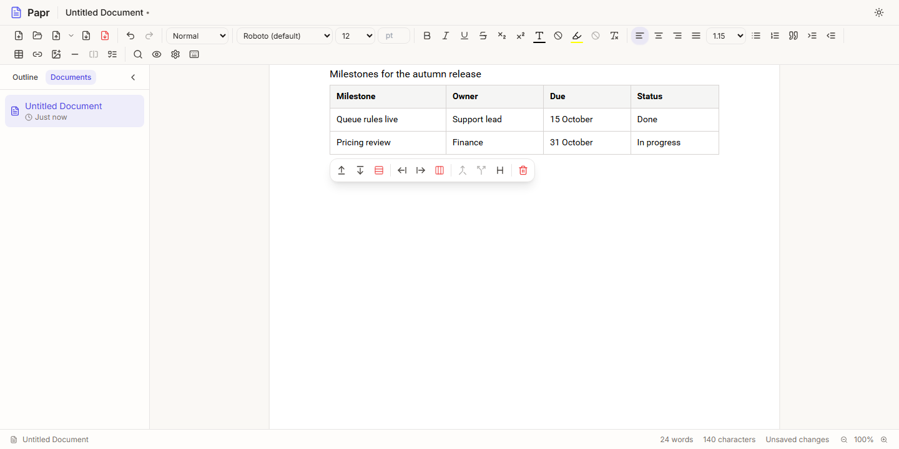This screenshot has height=449, width=899.
Task: Toggle the table header row (H)
Action: point(500,170)
